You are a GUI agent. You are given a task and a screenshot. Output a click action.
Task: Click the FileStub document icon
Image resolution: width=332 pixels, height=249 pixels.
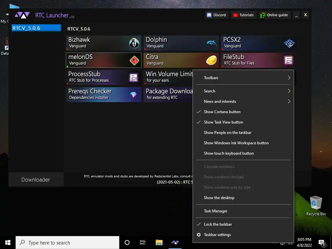289,60
